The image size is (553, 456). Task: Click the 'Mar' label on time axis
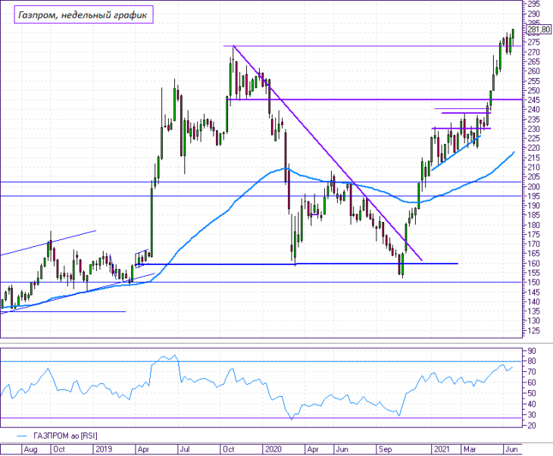(470, 449)
